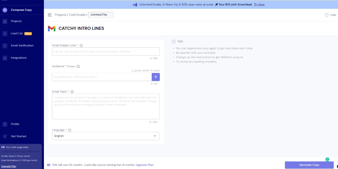
Task: Click the Help question mark icon
Action: pos(327,15)
